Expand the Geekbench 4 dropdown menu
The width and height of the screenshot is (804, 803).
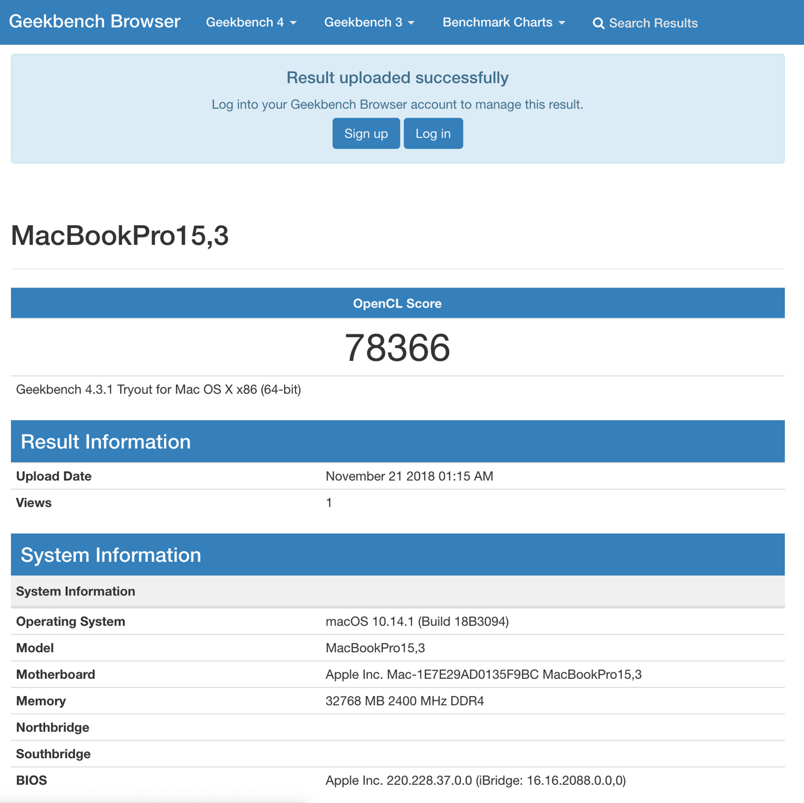(x=251, y=22)
